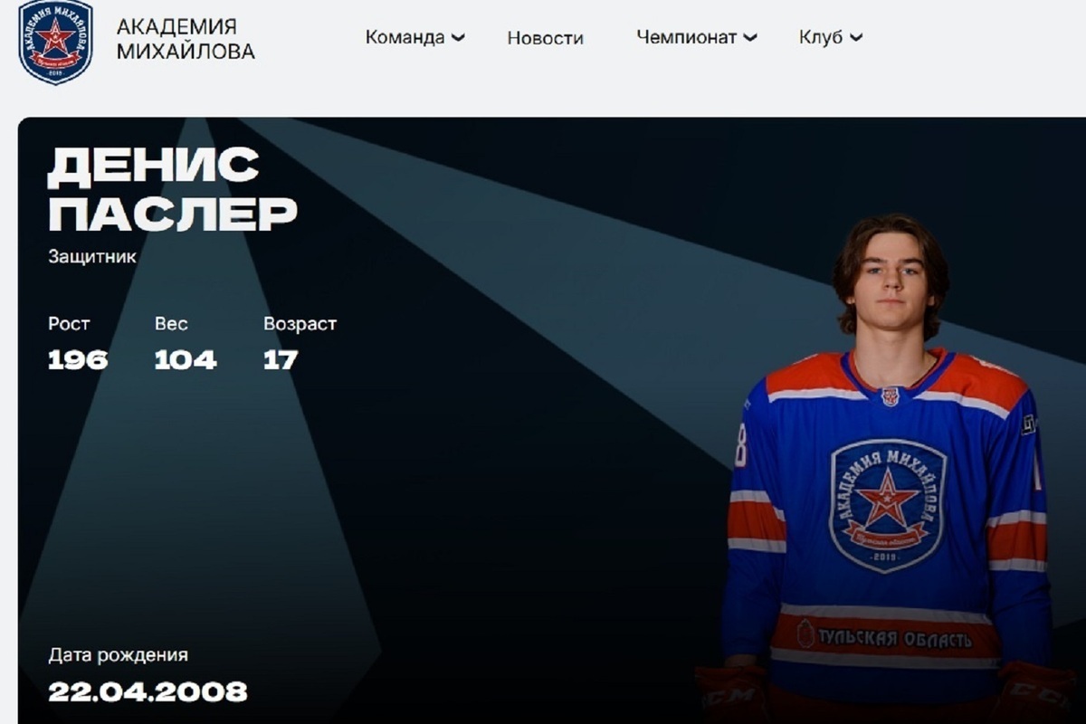Click the Академия Михайлова shield logo

[x=55, y=42]
